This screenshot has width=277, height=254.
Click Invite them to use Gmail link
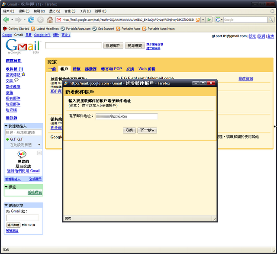[x=23, y=171]
